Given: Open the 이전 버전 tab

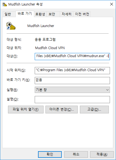Looking at the screenshot, I should point(82,14).
